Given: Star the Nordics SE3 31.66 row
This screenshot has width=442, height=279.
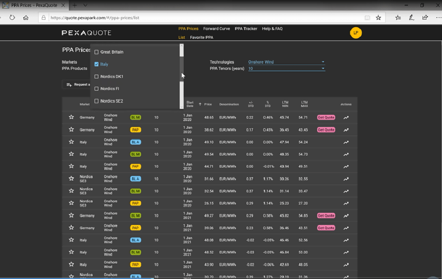Looking at the screenshot, I should click(x=71, y=179).
